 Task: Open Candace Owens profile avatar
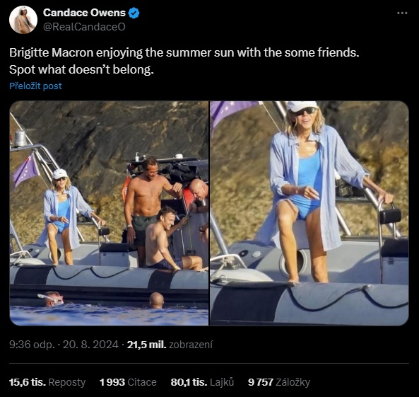(23, 20)
